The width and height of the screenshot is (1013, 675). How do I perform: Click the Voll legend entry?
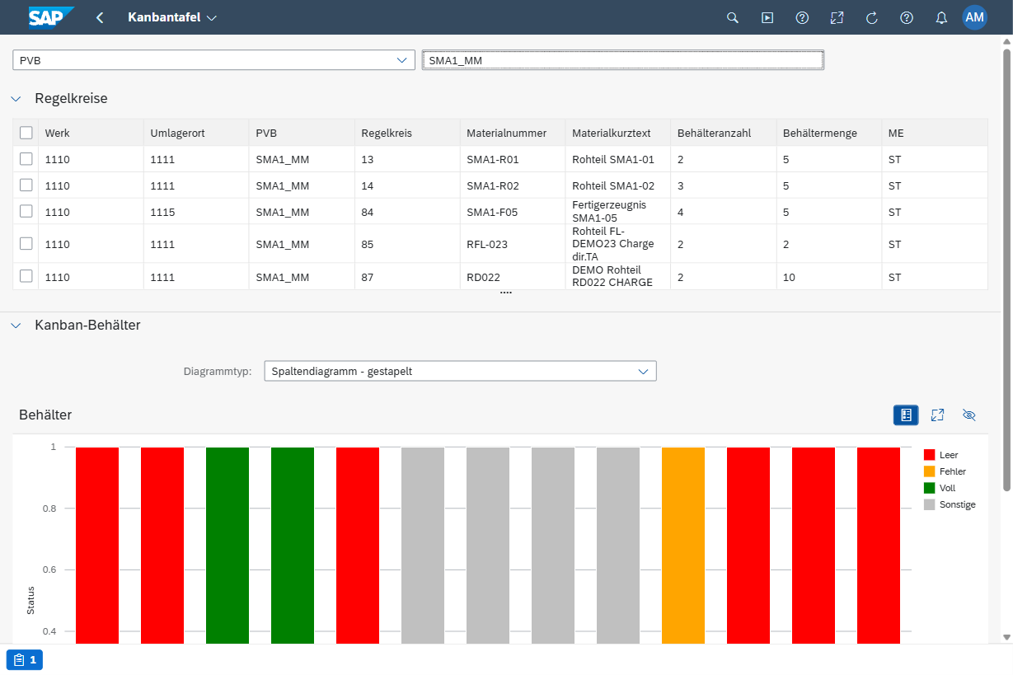940,488
